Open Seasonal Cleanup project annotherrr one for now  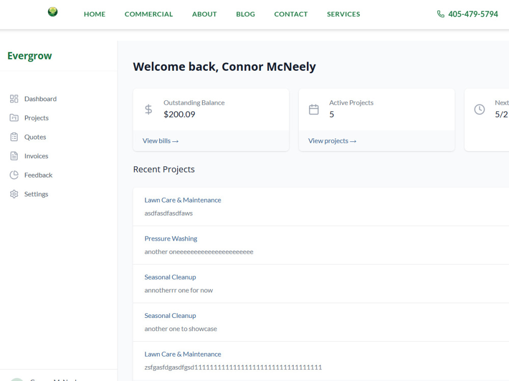click(x=170, y=277)
